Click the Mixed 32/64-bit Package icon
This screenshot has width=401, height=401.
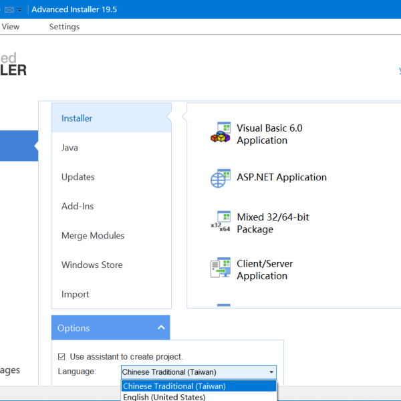point(221,221)
